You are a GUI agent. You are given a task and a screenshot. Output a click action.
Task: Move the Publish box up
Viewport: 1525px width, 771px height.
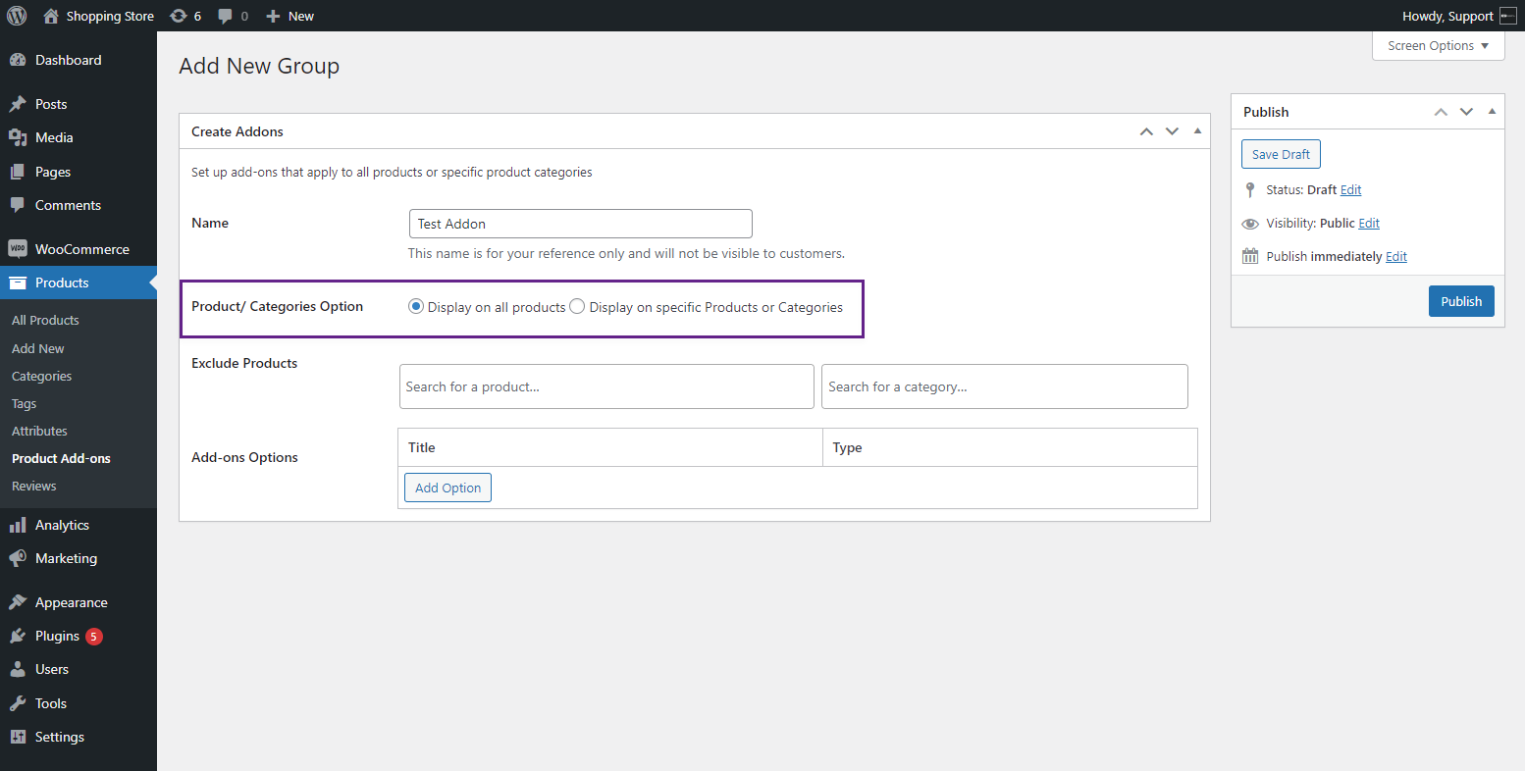pos(1441,112)
